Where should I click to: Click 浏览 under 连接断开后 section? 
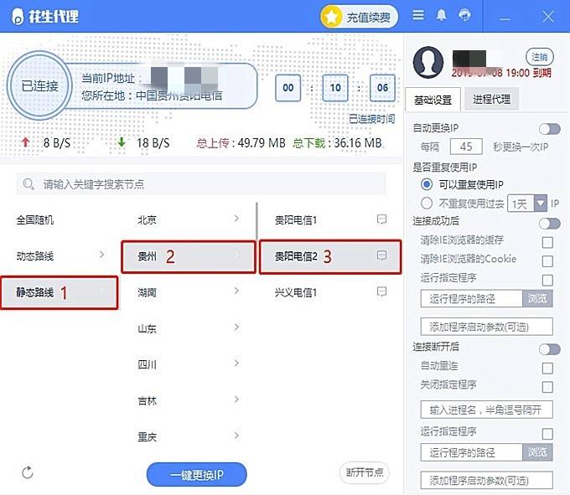(537, 452)
